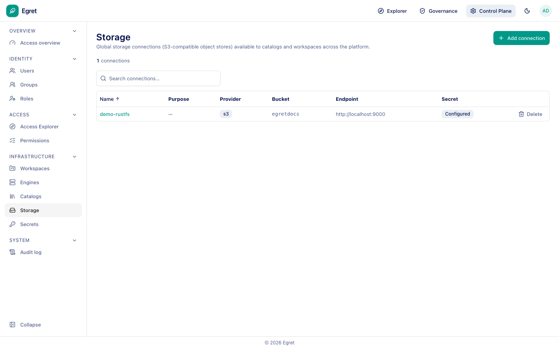Open the Secrets page

point(43,225)
